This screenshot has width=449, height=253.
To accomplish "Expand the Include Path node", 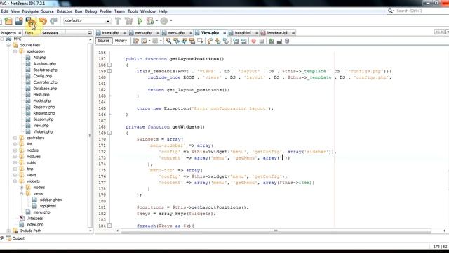I will [x=8, y=231].
